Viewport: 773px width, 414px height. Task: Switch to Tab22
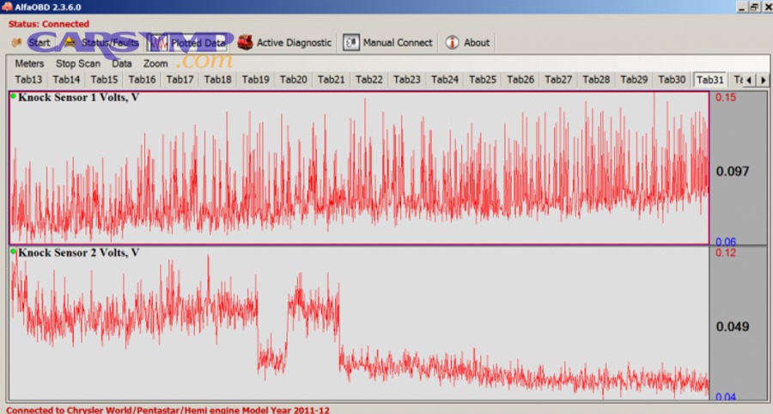[369, 80]
